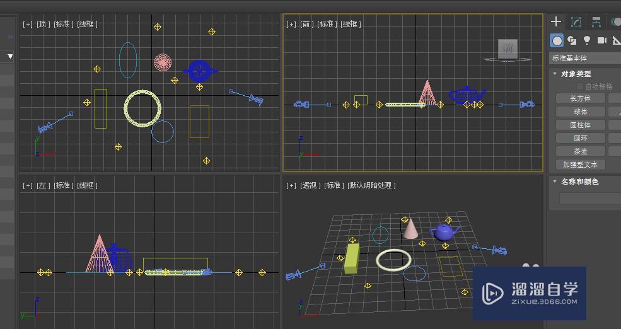Open [标准] menu in top viewport
Image resolution: width=621 pixels, height=329 pixels.
tap(64, 24)
